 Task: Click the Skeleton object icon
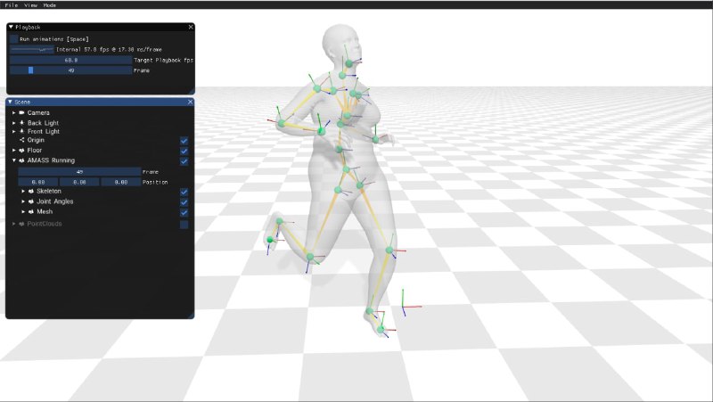[31, 192]
